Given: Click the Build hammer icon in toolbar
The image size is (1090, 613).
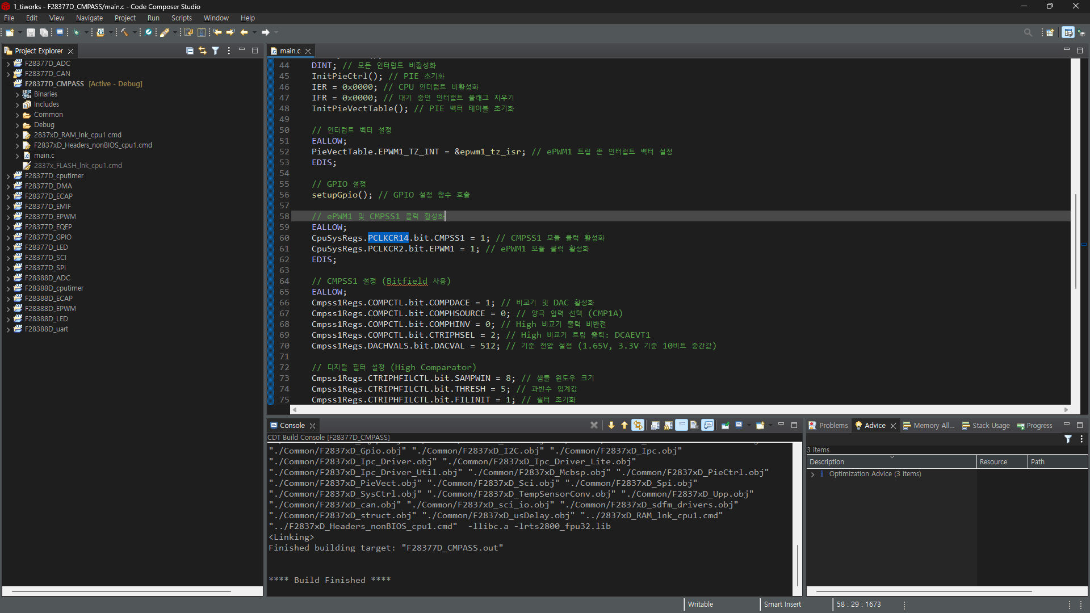Looking at the screenshot, I should point(124,32).
